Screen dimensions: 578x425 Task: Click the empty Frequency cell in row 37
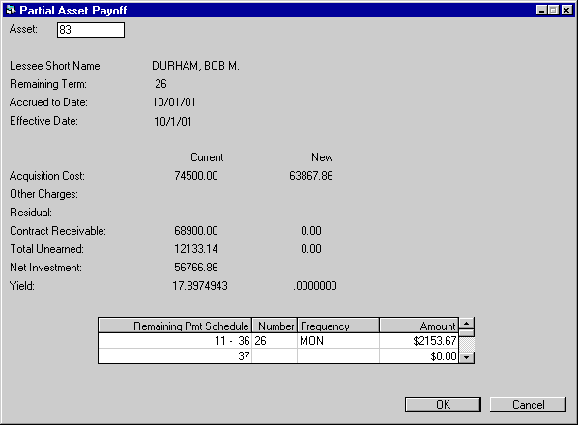point(338,356)
